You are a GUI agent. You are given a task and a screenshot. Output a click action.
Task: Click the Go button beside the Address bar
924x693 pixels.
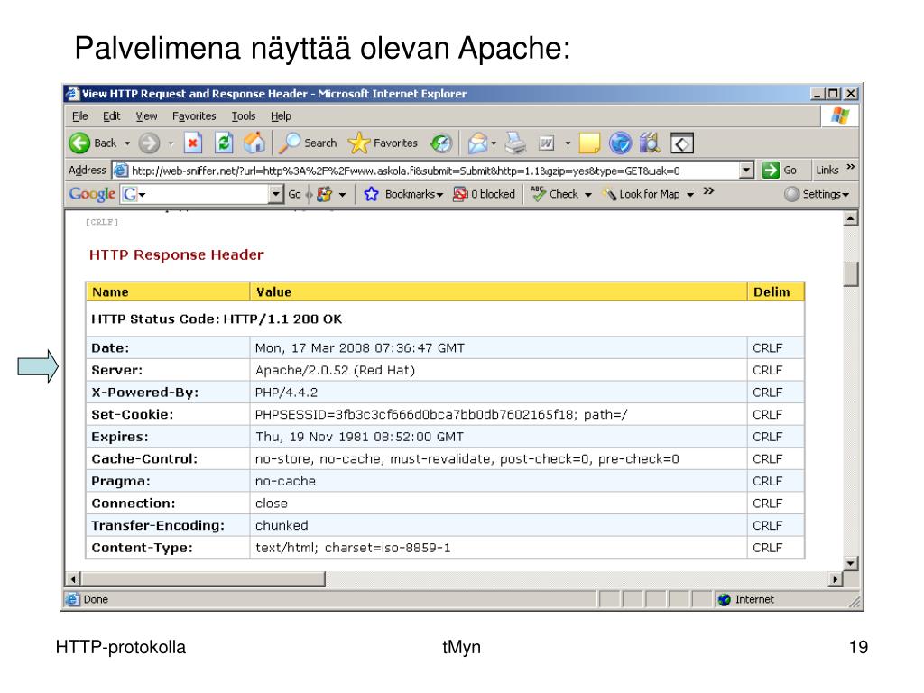[x=779, y=171]
